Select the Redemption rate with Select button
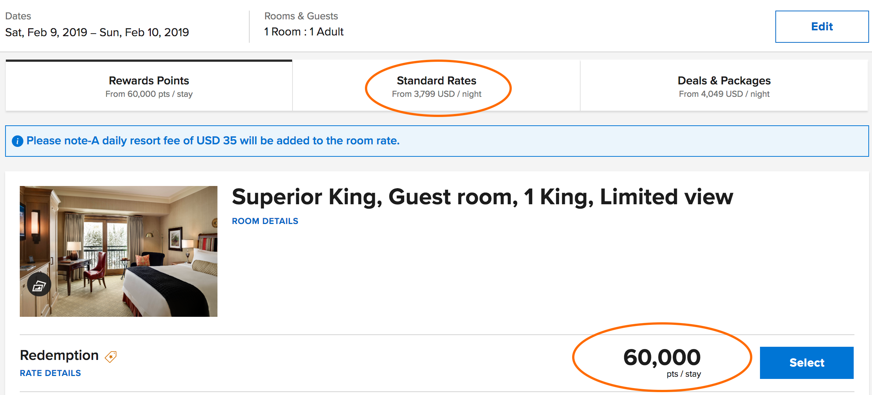 tap(806, 362)
